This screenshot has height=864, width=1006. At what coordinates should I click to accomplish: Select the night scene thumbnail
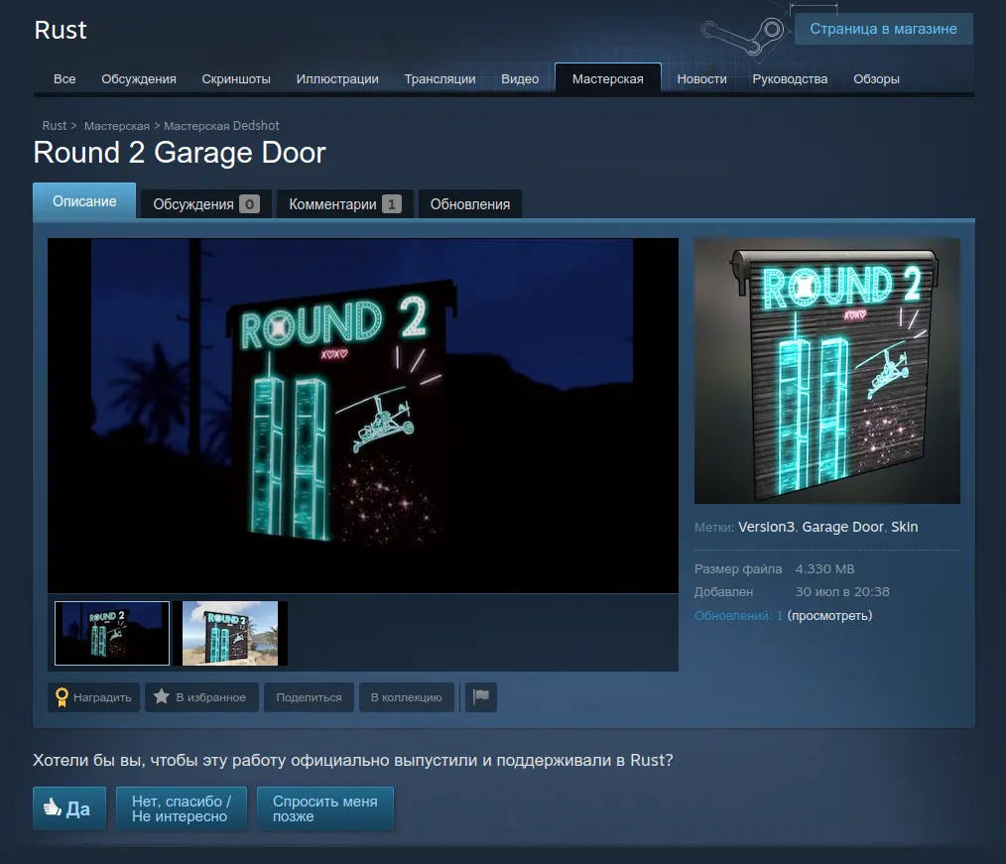[112, 633]
